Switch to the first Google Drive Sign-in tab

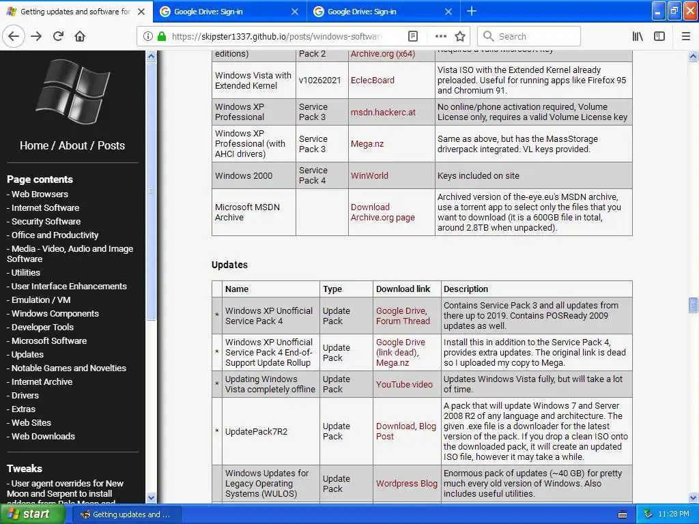pyautogui.click(x=230, y=12)
